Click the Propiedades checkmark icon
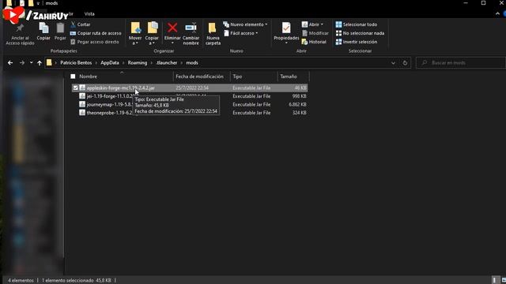This screenshot has width=506, height=284. pos(286,28)
